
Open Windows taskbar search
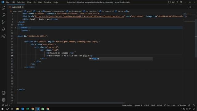(x=7, y=109)
